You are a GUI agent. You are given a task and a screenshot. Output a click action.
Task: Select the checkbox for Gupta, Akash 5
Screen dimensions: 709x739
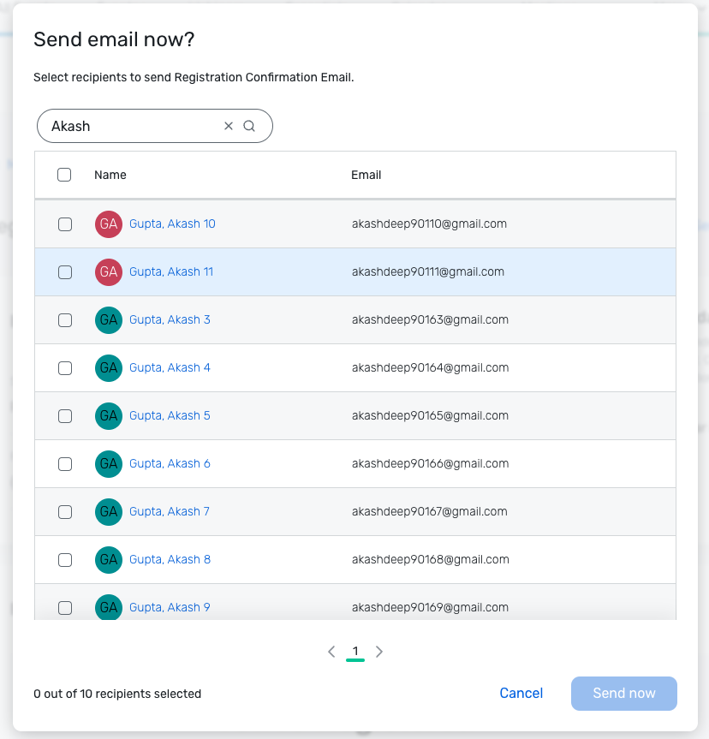(x=65, y=416)
